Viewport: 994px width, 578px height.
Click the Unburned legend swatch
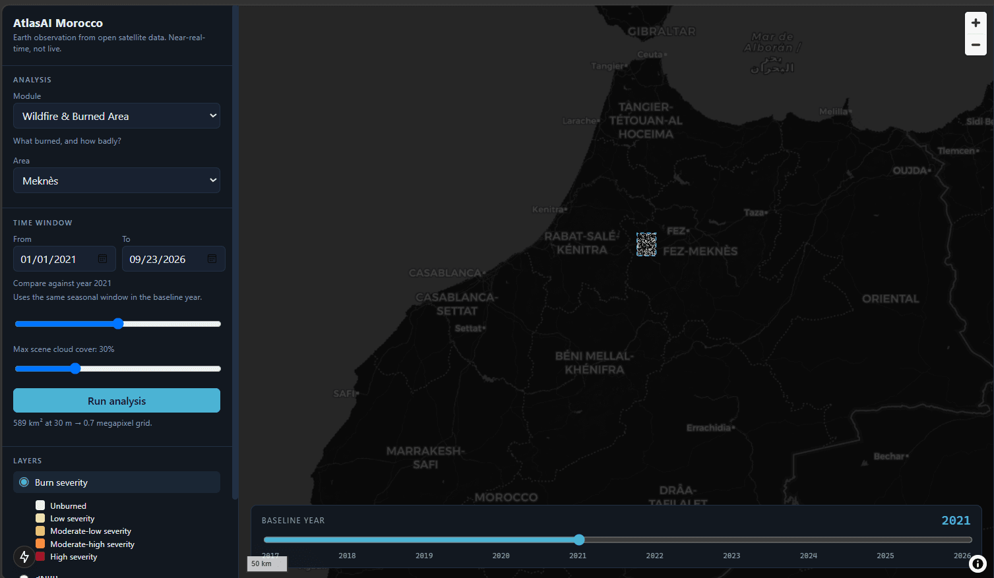pos(40,506)
